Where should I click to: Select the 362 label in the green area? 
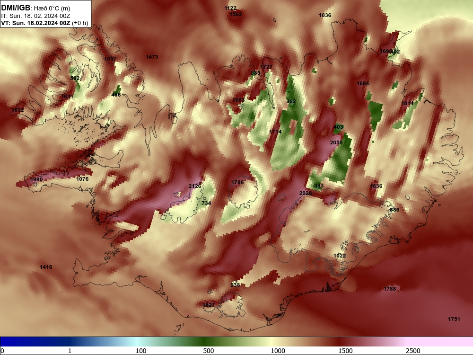click(x=291, y=101)
